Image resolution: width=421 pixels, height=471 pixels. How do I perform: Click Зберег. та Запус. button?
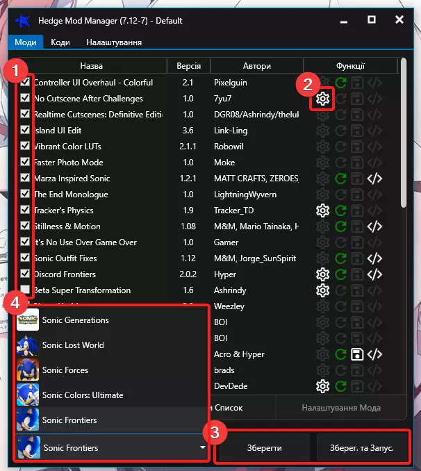pos(362,448)
